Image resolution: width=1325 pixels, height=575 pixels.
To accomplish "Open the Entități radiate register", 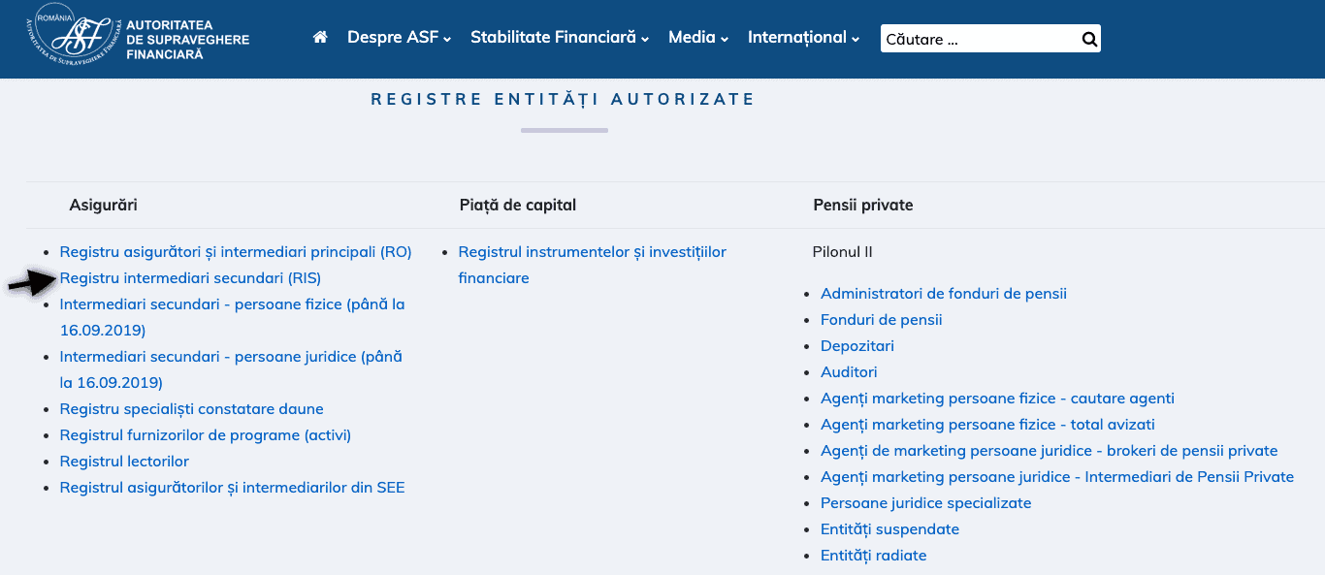I will click(874, 555).
